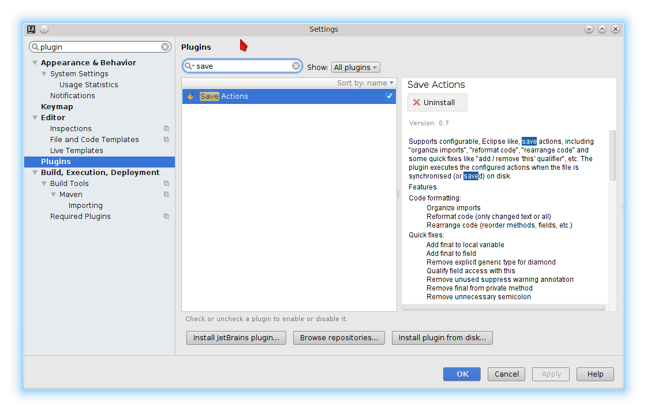Open plugin search history magnifier dropdown

pos(189,66)
